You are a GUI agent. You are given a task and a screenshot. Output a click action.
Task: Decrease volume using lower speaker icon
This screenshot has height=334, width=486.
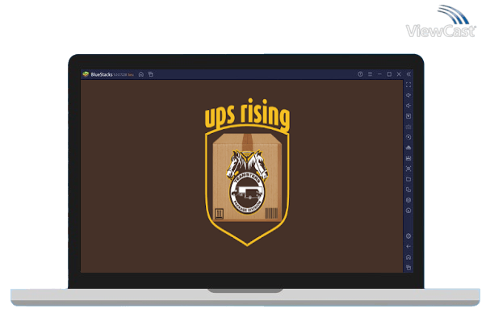pos(408,106)
